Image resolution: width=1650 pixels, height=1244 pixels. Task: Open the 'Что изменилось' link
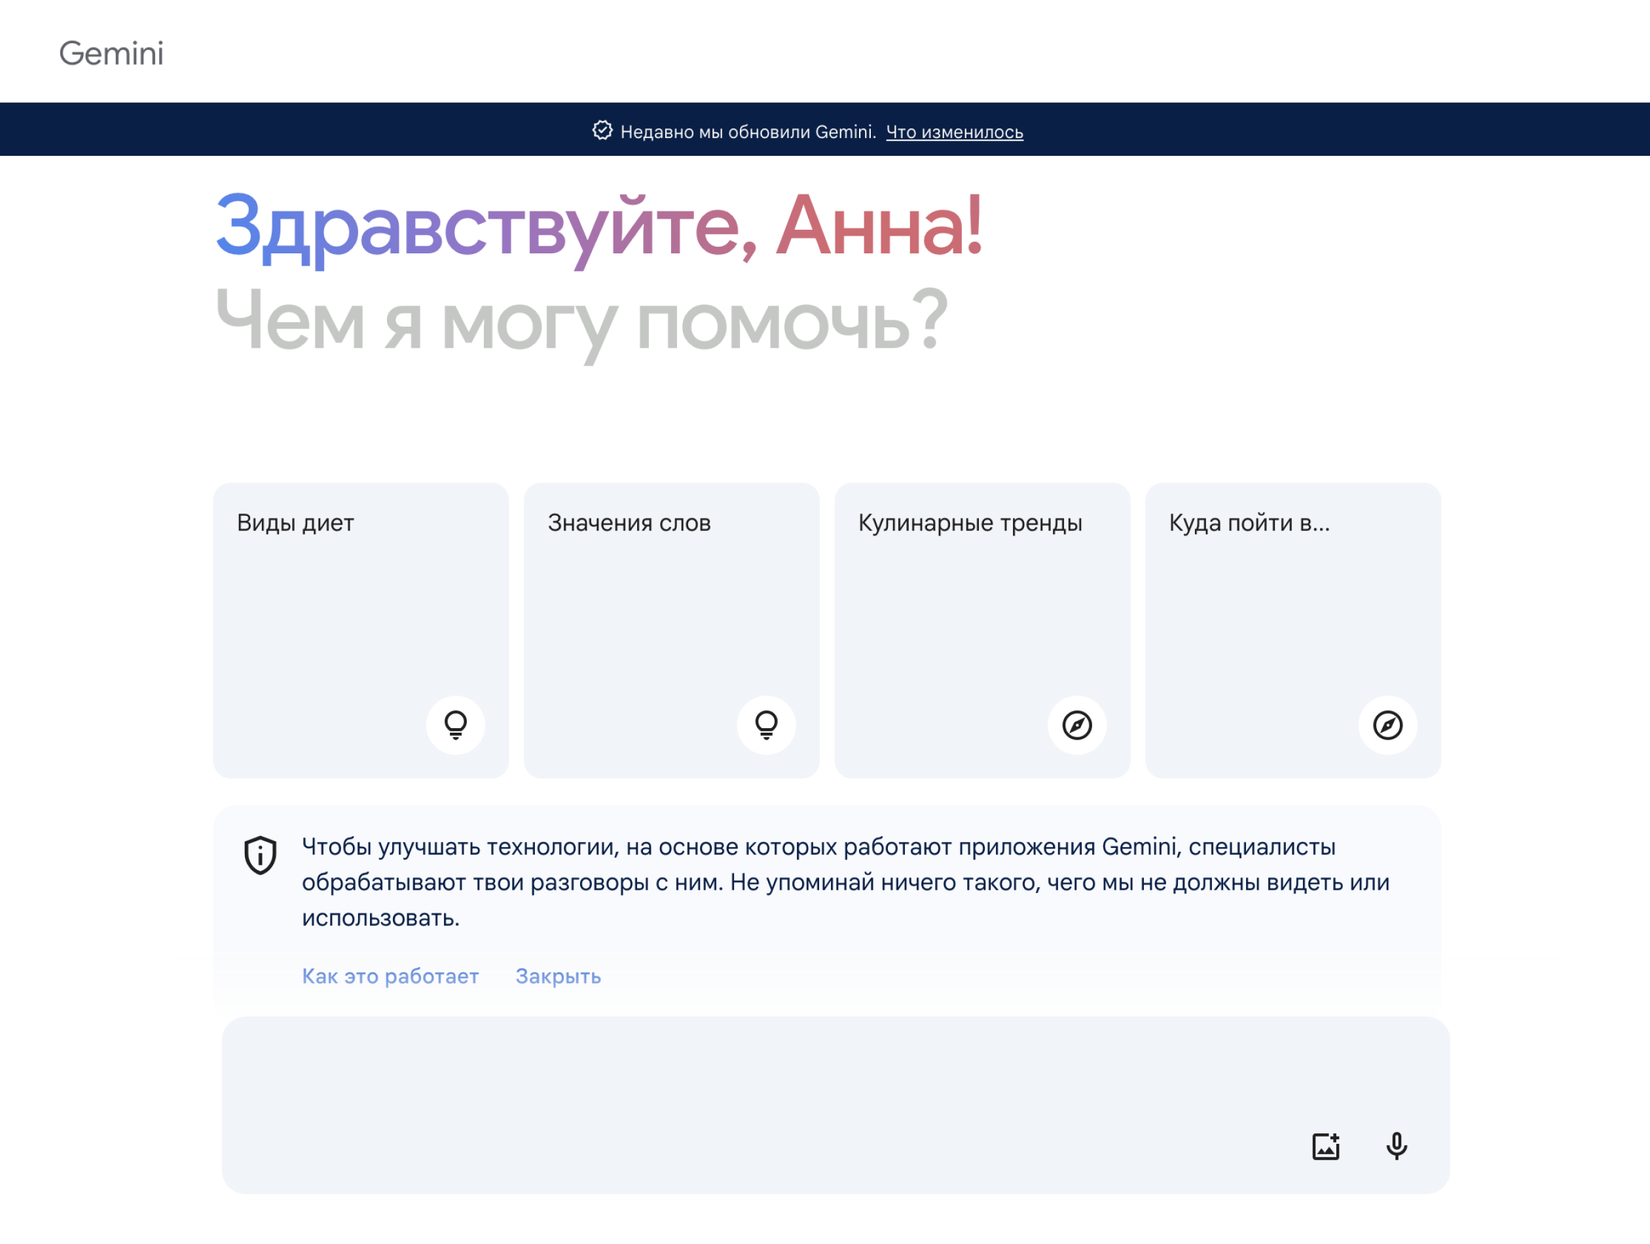[x=954, y=132]
